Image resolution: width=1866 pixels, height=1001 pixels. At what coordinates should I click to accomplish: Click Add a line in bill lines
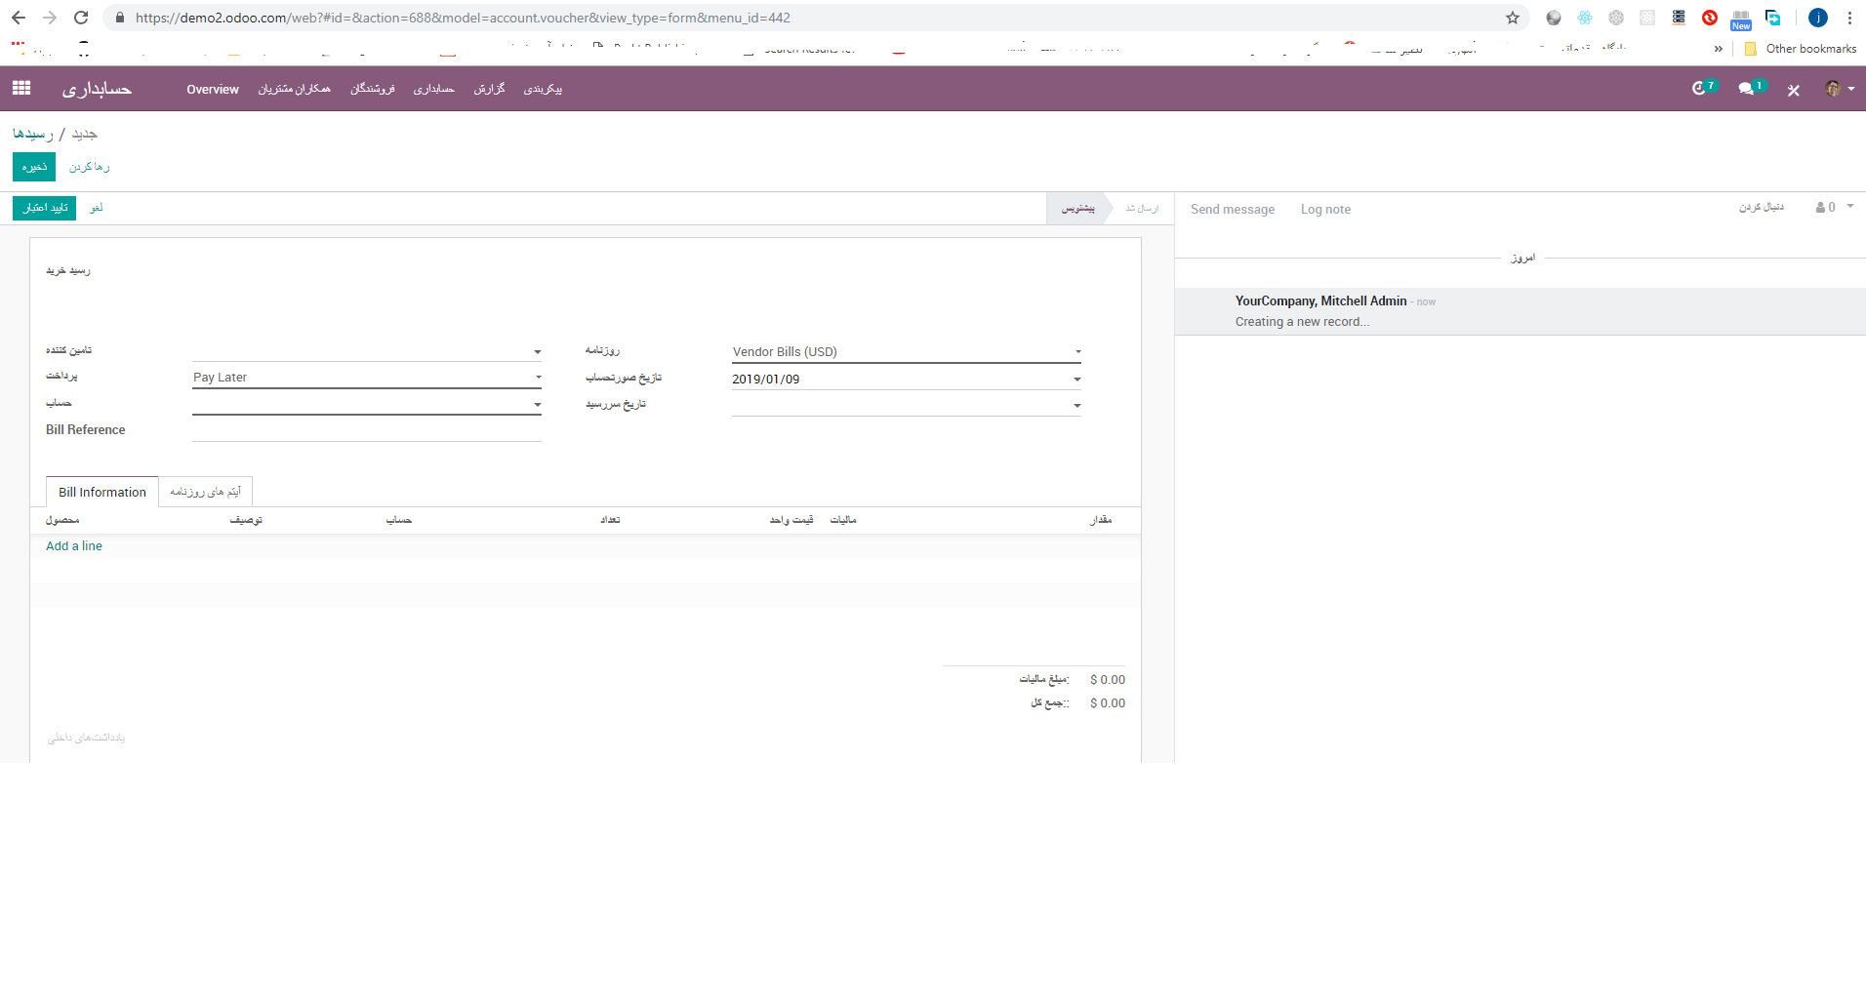pyautogui.click(x=73, y=545)
